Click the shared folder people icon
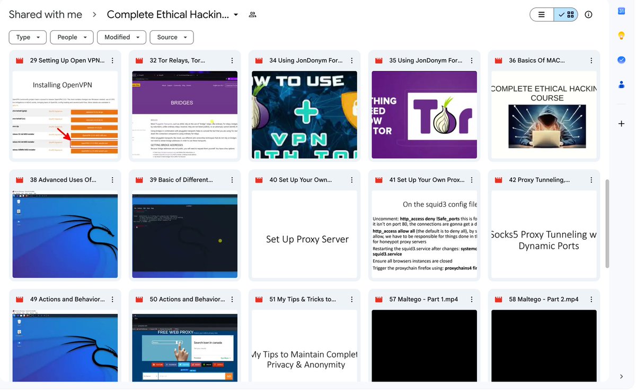The height and width of the screenshot is (391, 636). (x=253, y=15)
